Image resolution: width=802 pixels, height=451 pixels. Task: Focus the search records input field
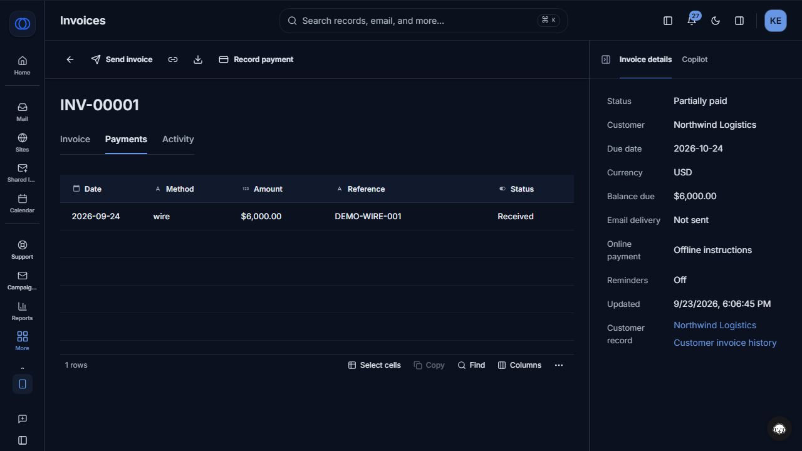pyautogui.click(x=424, y=21)
